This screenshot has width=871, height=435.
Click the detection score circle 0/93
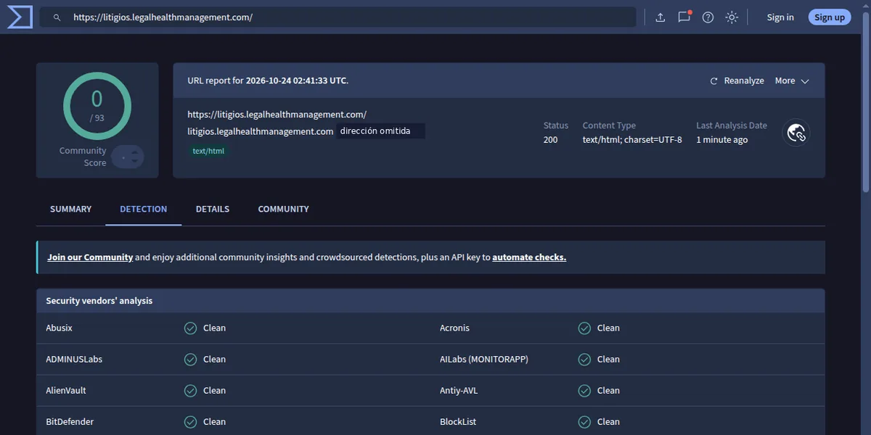click(x=97, y=106)
